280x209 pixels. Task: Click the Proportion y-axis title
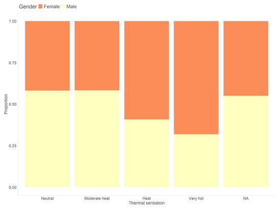pyautogui.click(x=6, y=104)
